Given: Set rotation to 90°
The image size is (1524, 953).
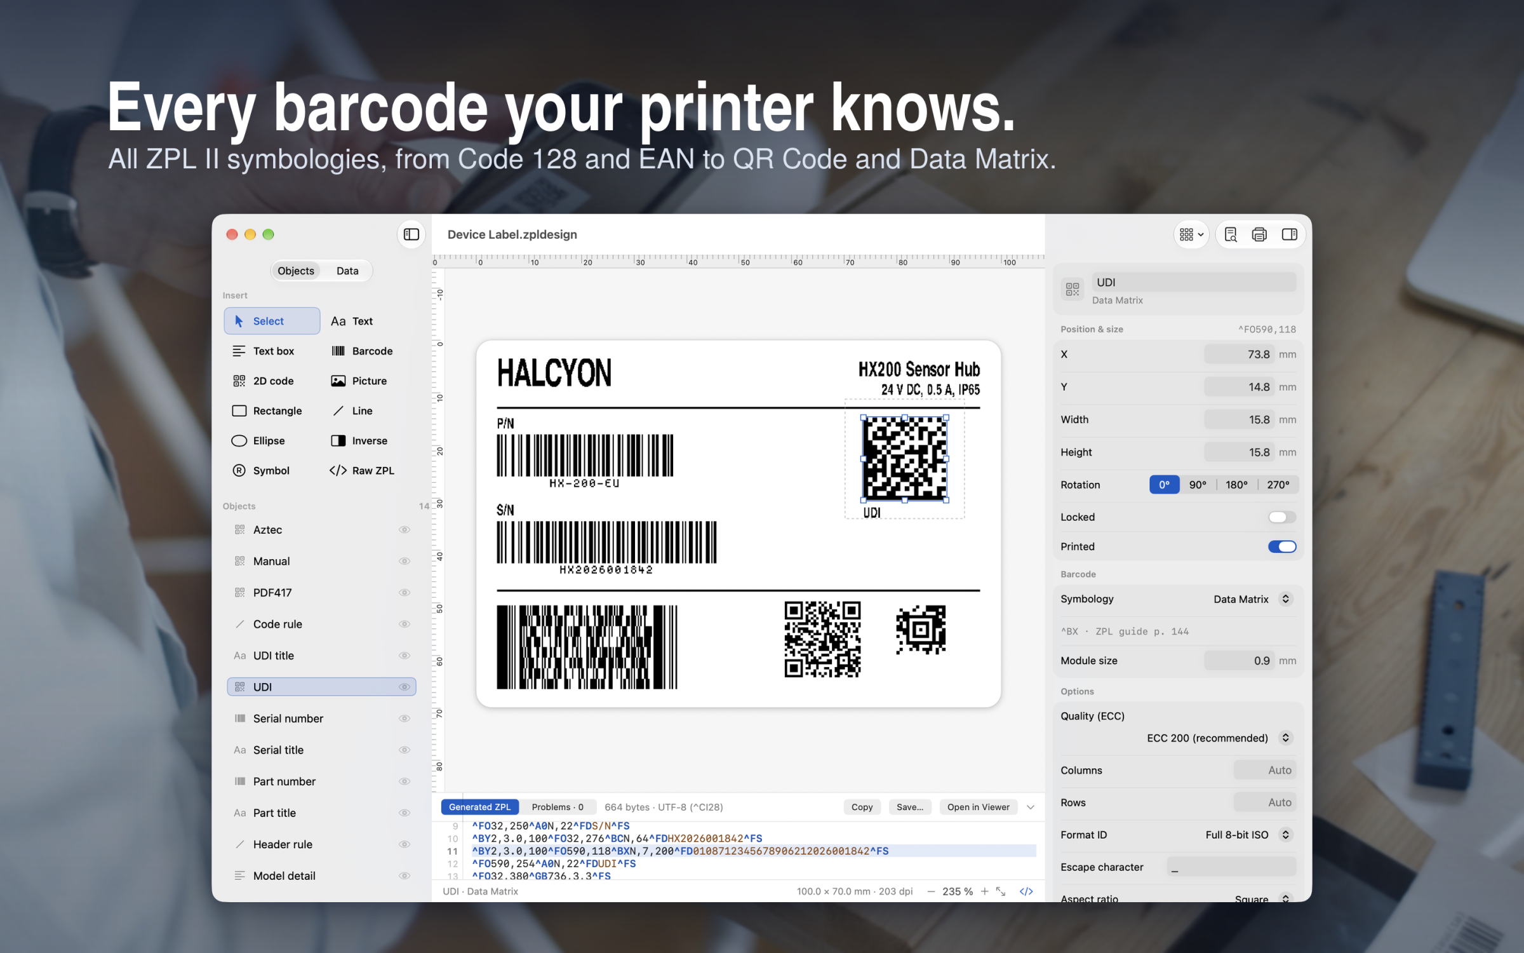Looking at the screenshot, I should click(x=1198, y=485).
